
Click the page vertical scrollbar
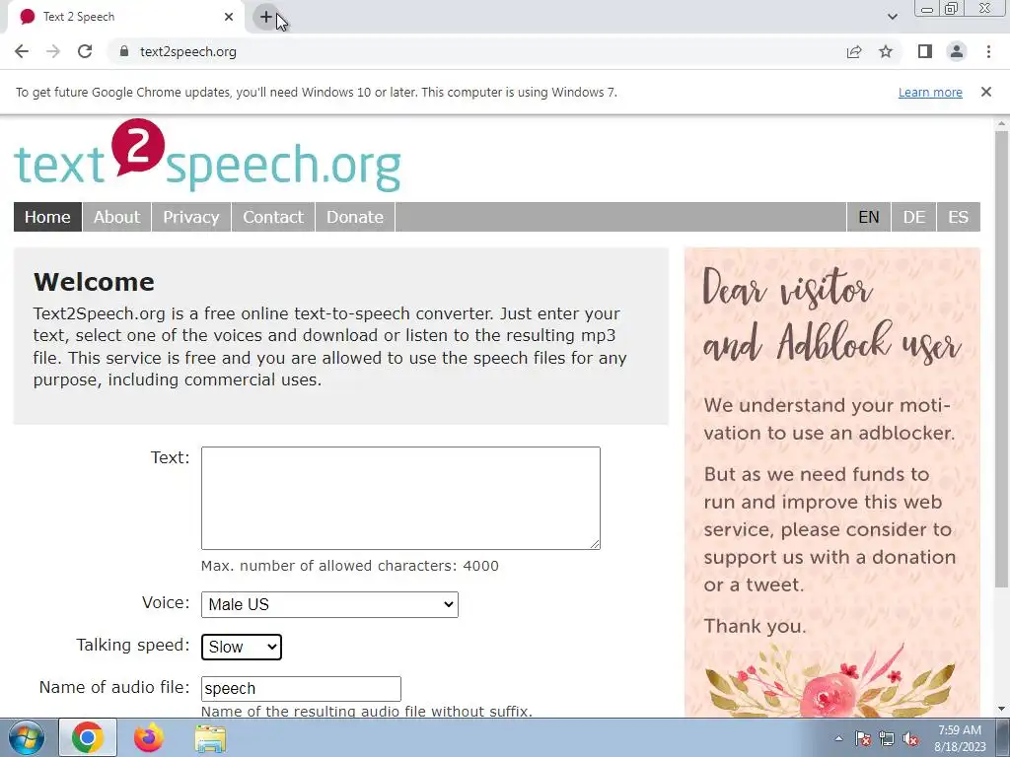click(x=1002, y=358)
